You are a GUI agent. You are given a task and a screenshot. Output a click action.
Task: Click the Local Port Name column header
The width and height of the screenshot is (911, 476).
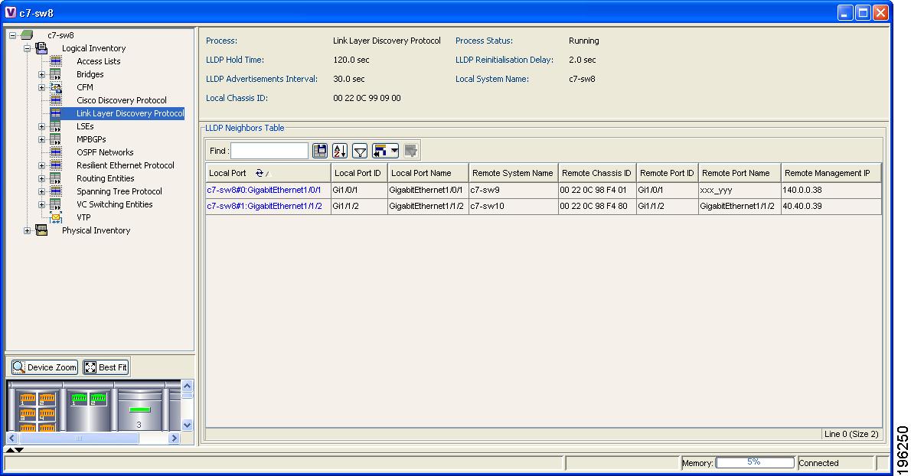(x=428, y=173)
